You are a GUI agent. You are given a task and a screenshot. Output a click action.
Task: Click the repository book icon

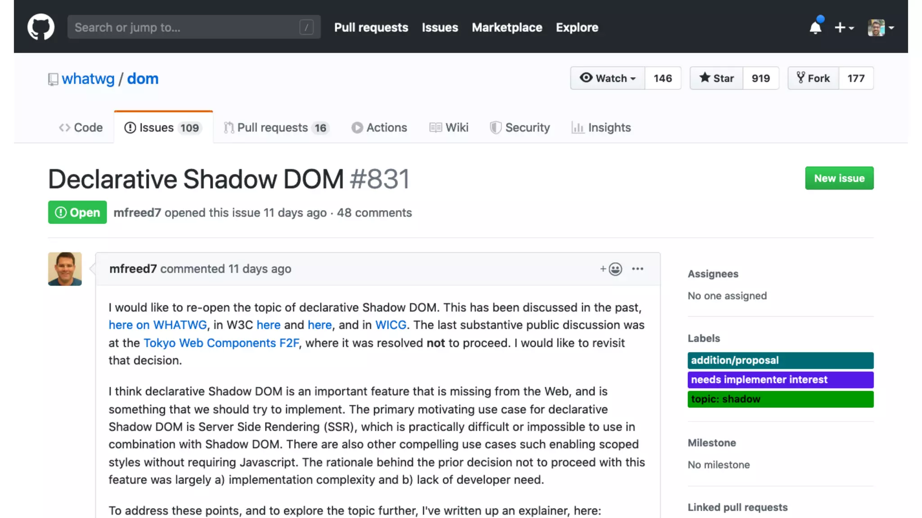click(53, 79)
